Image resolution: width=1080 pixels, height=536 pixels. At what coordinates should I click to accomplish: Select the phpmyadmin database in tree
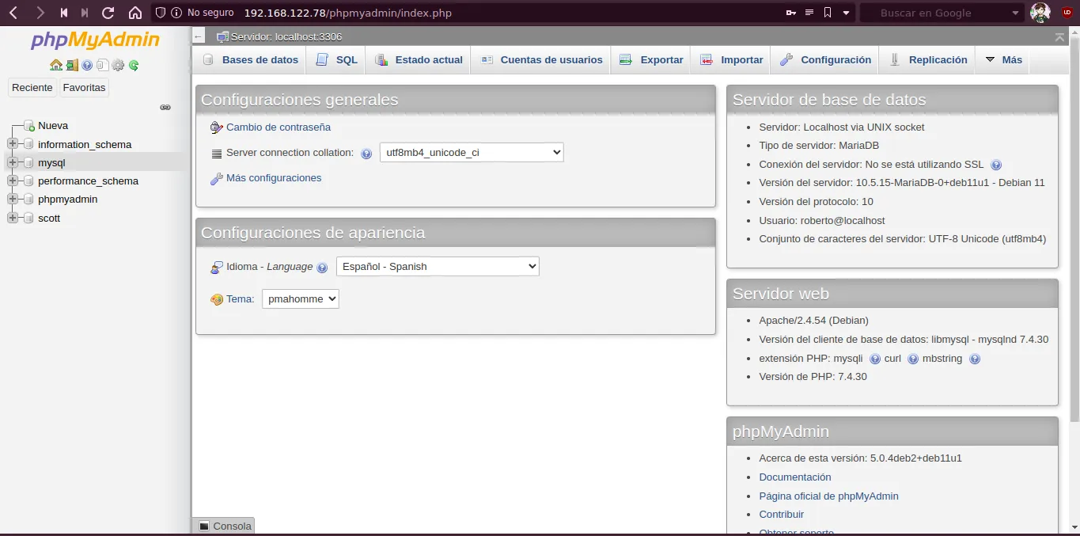tap(68, 200)
